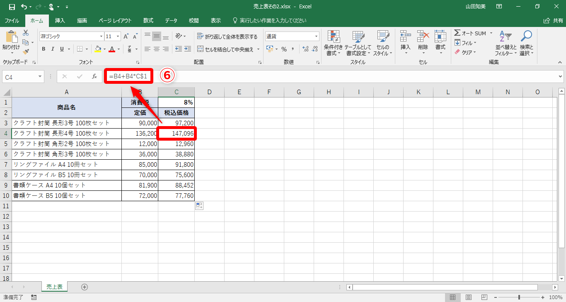Open the number format dropdown (通貨)
The height and width of the screenshot is (302, 566).
coord(316,37)
